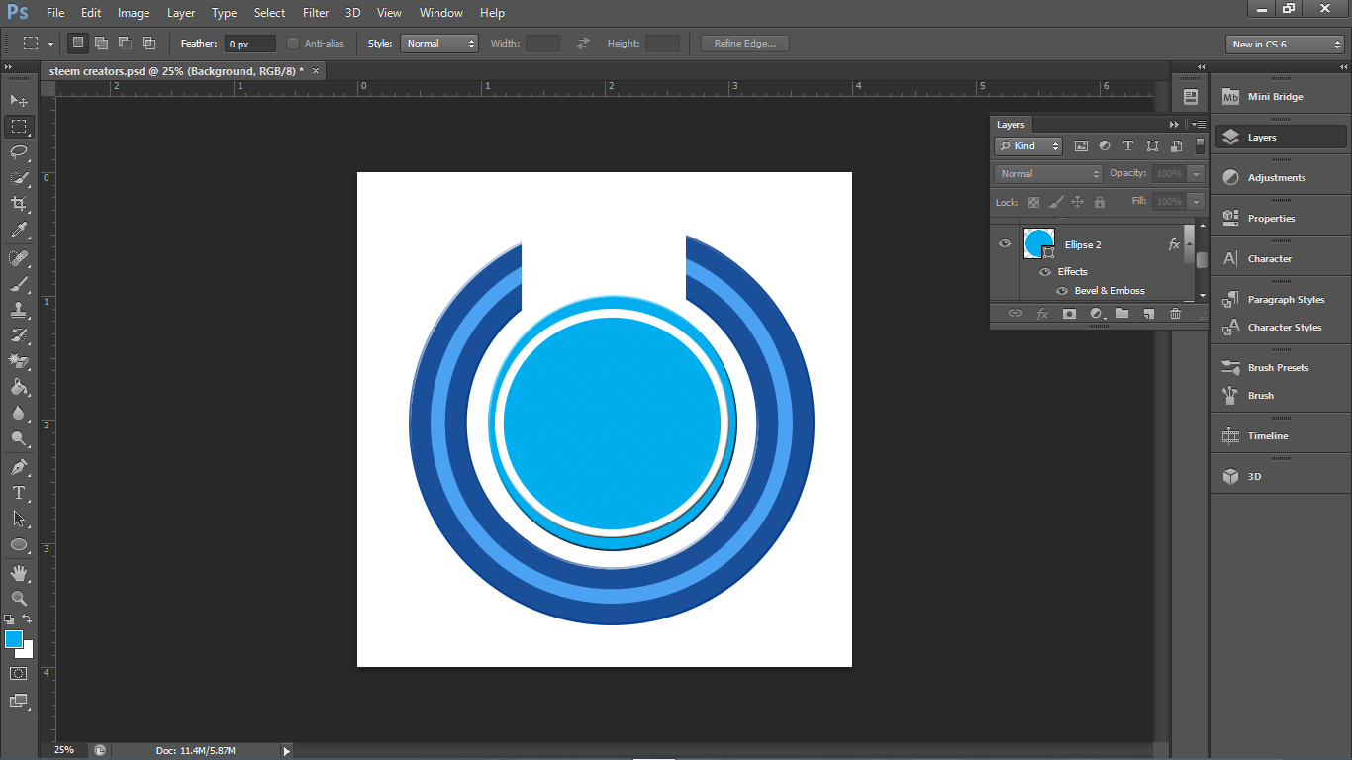Open the File menu
Image resolution: width=1352 pixels, height=760 pixels.
pyautogui.click(x=55, y=13)
